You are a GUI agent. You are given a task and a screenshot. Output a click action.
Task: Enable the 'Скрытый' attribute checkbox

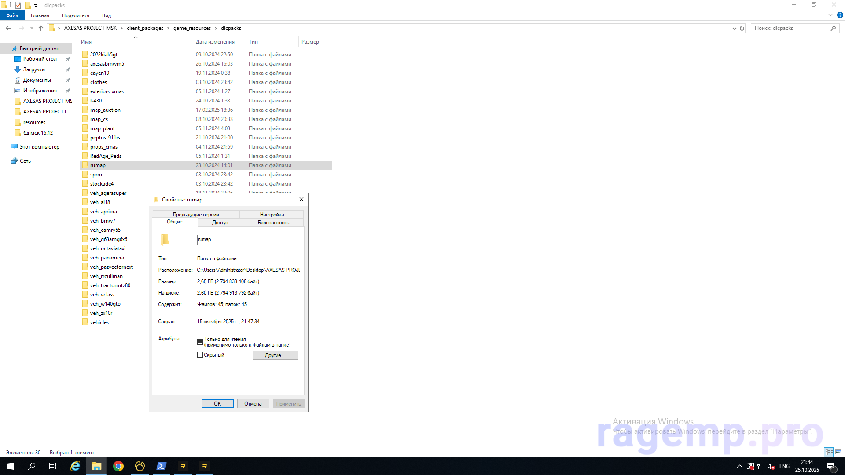tap(200, 355)
